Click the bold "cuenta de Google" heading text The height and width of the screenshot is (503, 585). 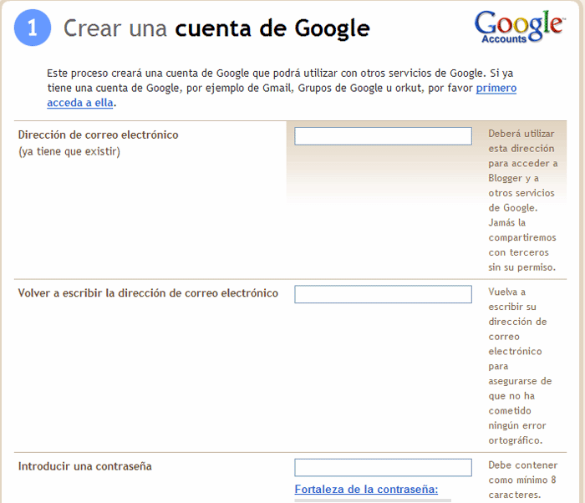(272, 29)
